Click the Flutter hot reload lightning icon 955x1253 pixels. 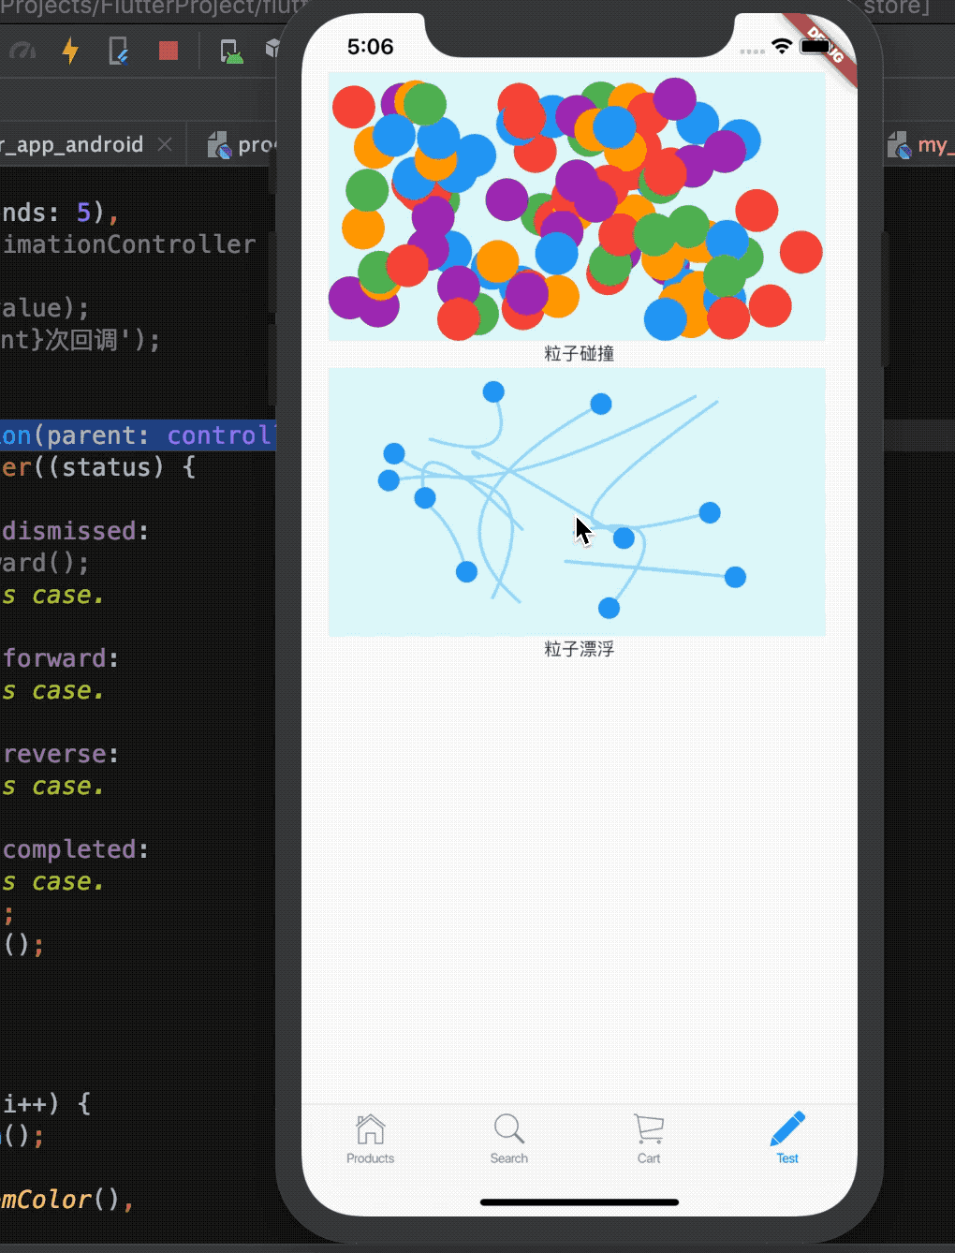tap(70, 50)
